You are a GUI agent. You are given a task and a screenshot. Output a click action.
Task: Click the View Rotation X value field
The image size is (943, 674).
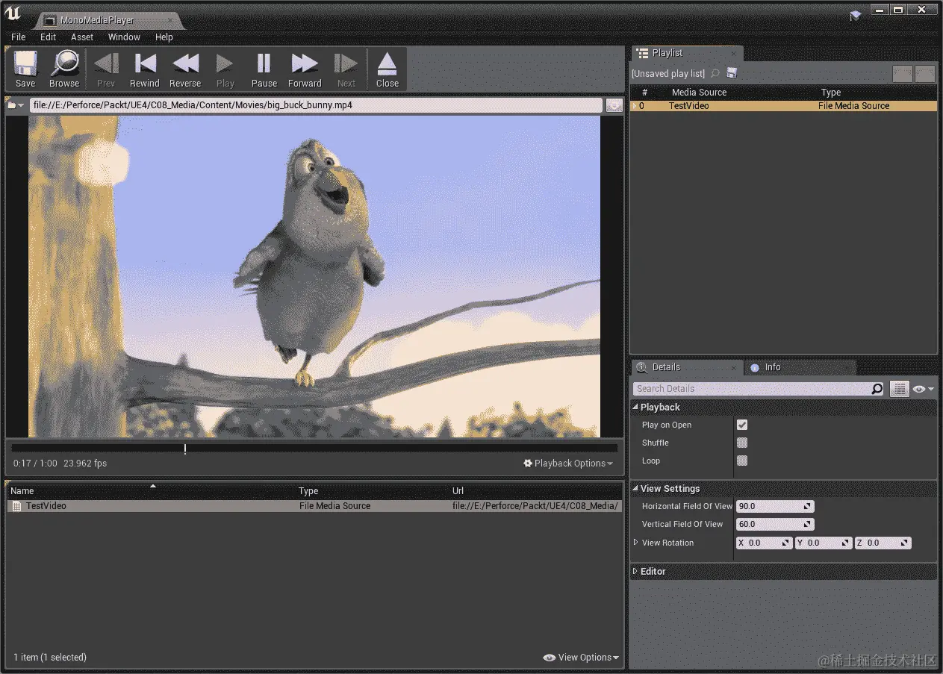tap(764, 543)
